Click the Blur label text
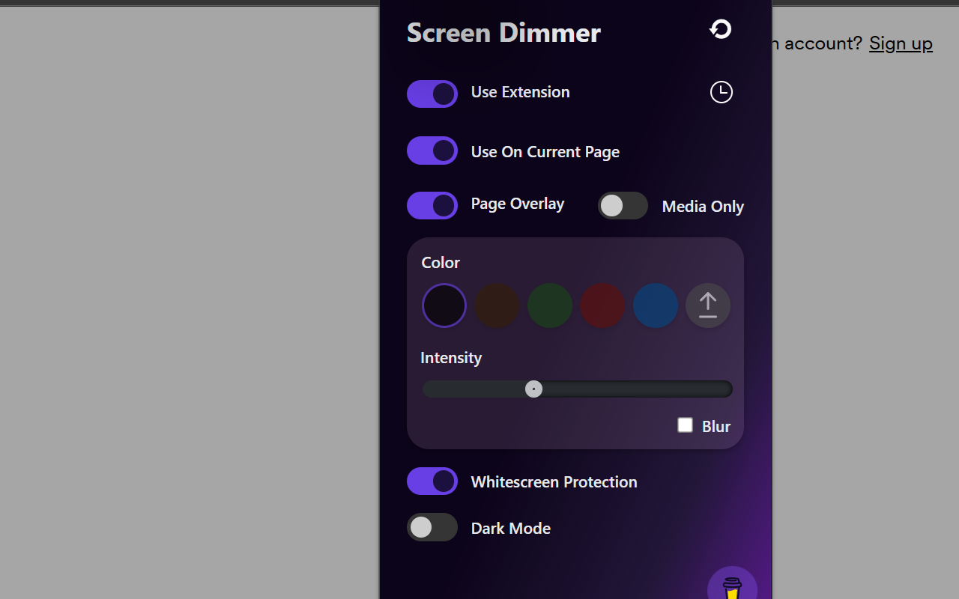The width and height of the screenshot is (959, 599). pyautogui.click(x=716, y=427)
